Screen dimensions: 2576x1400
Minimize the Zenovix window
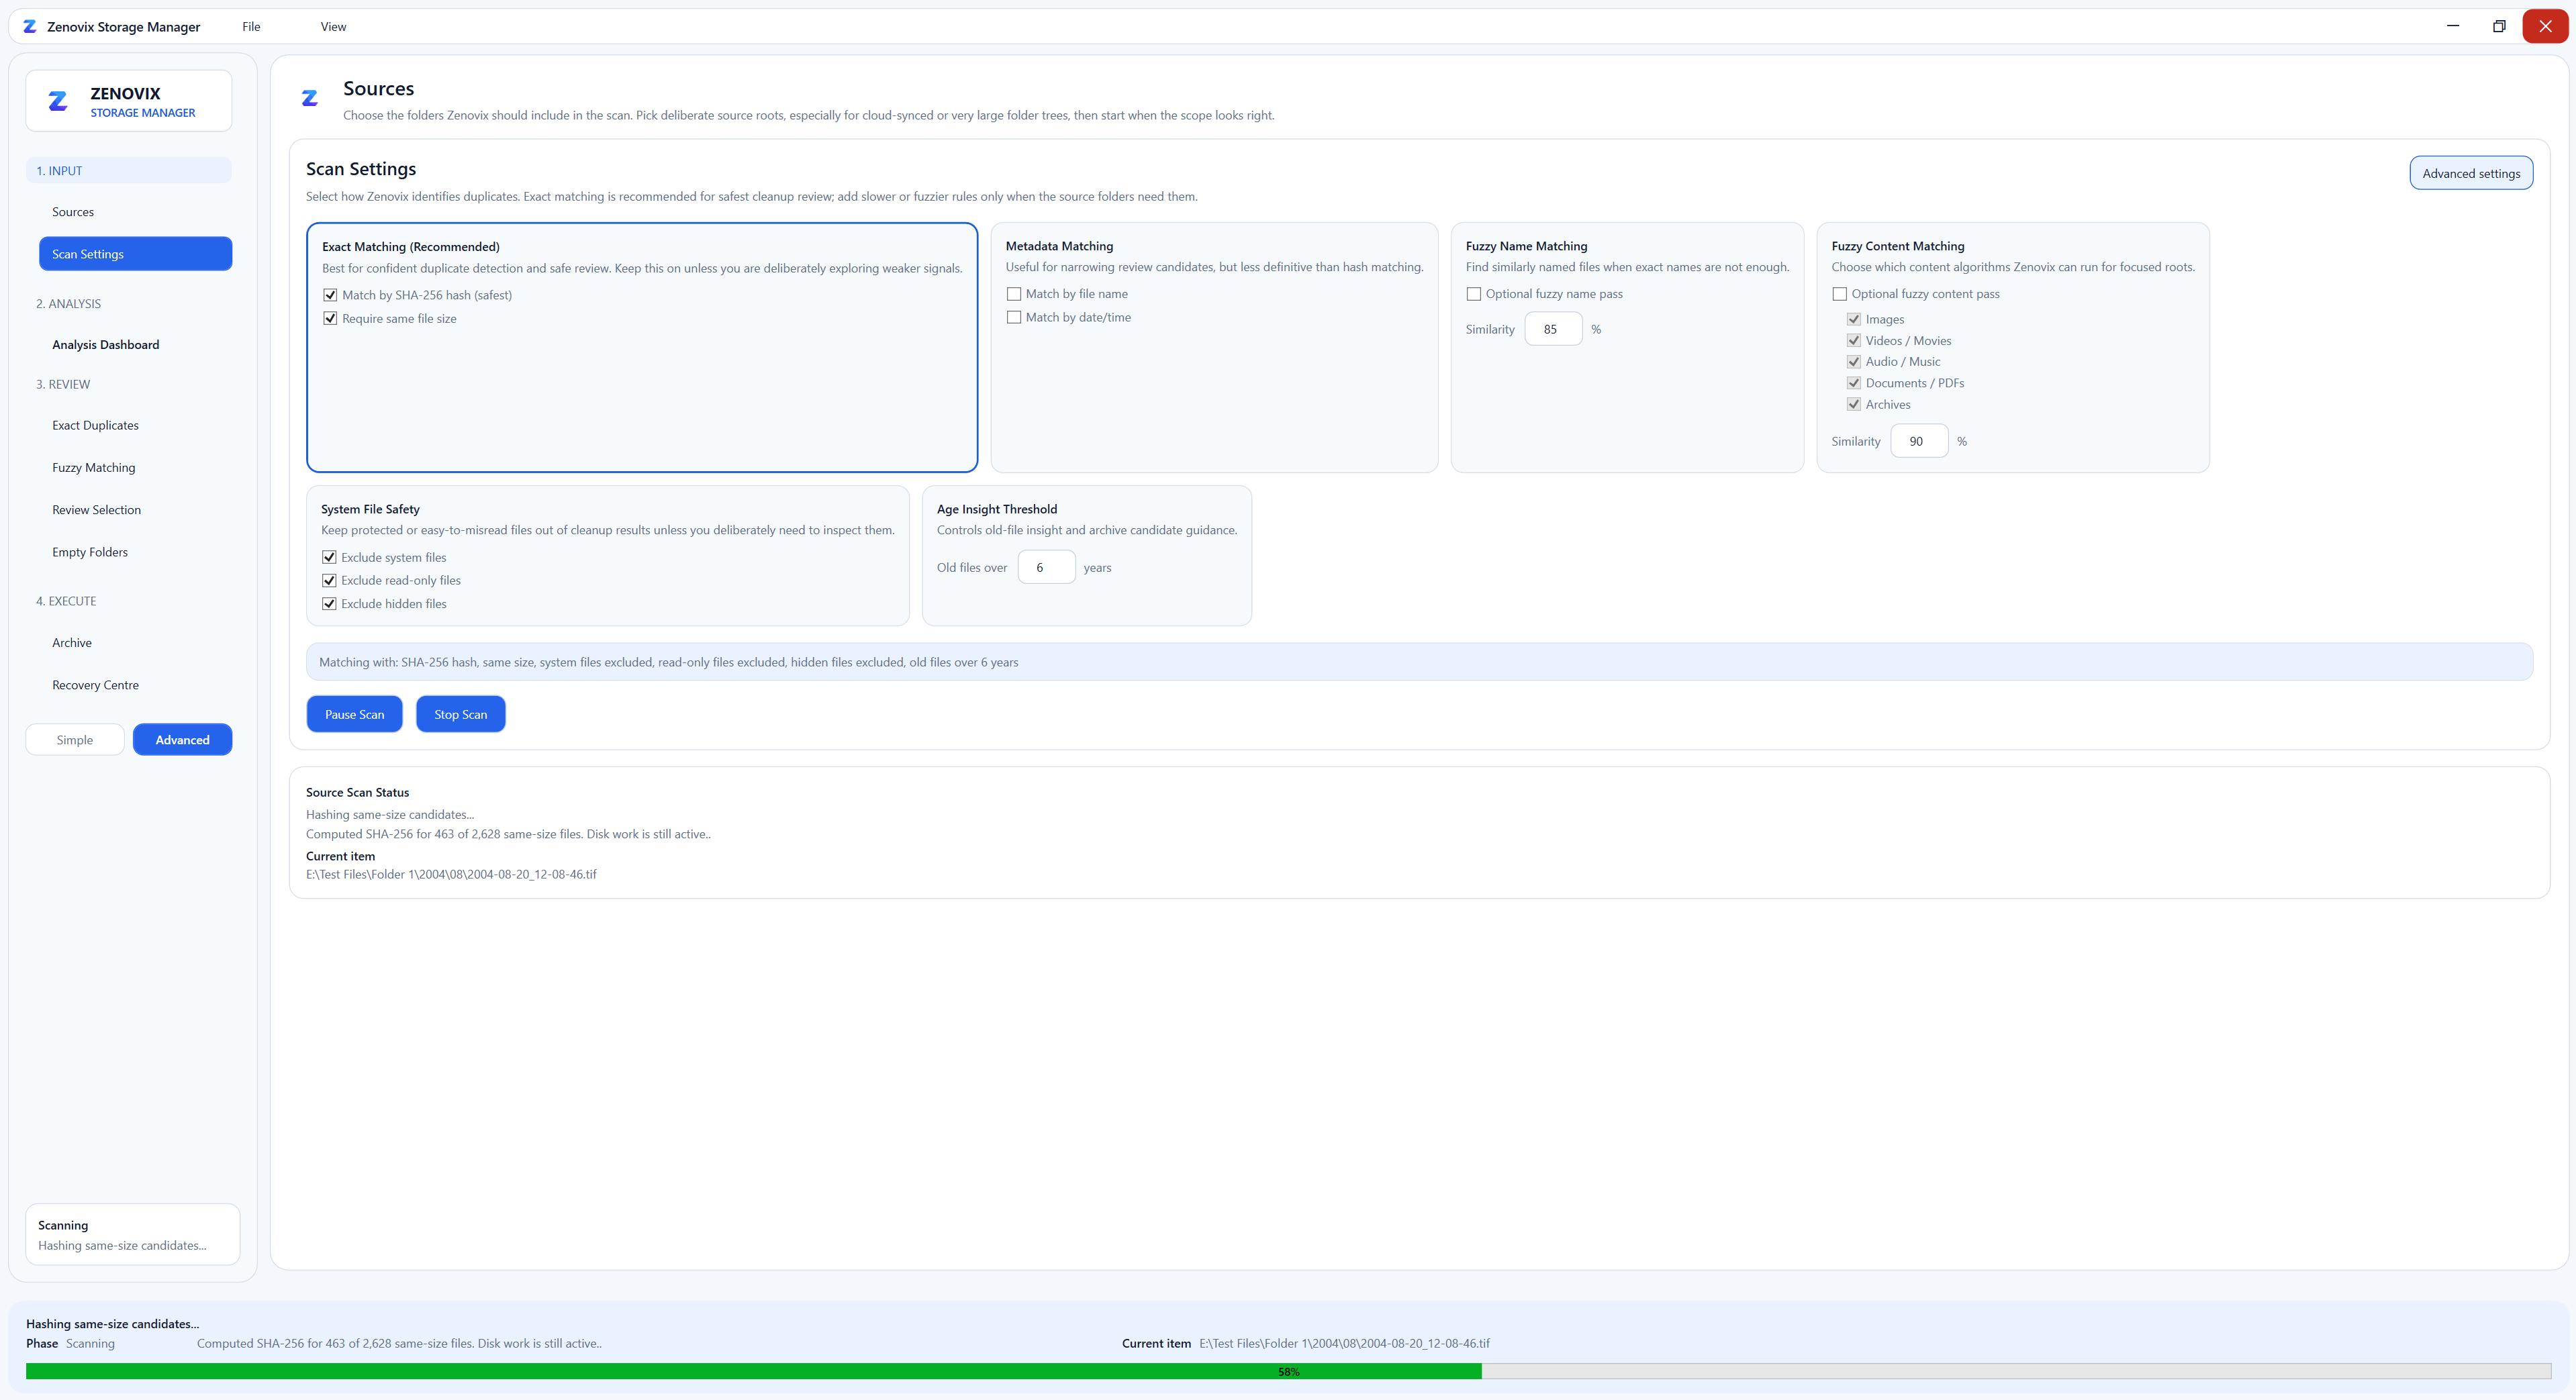[x=2452, y=26]
